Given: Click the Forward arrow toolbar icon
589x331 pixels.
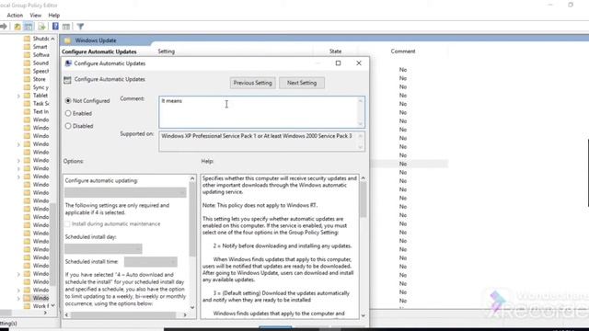Looking at the screenshot, I should click(4, 27).
